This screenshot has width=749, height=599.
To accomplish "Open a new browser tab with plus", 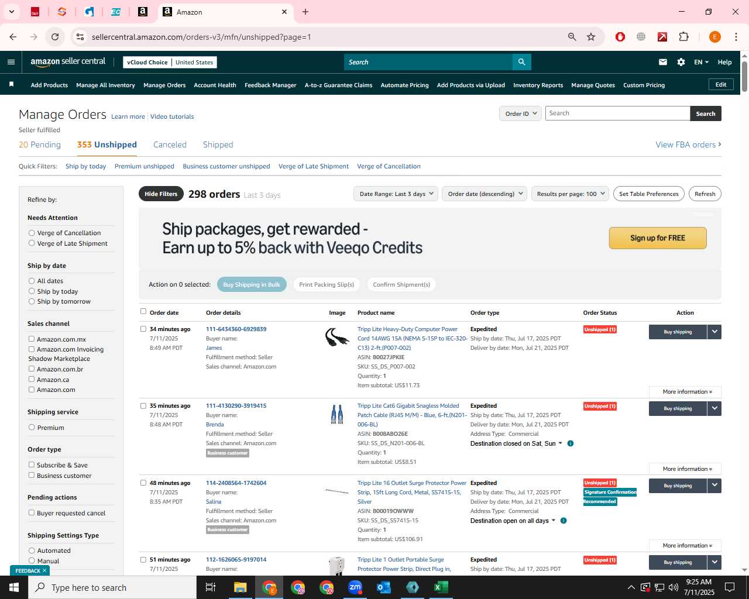I will click(305, 12).
